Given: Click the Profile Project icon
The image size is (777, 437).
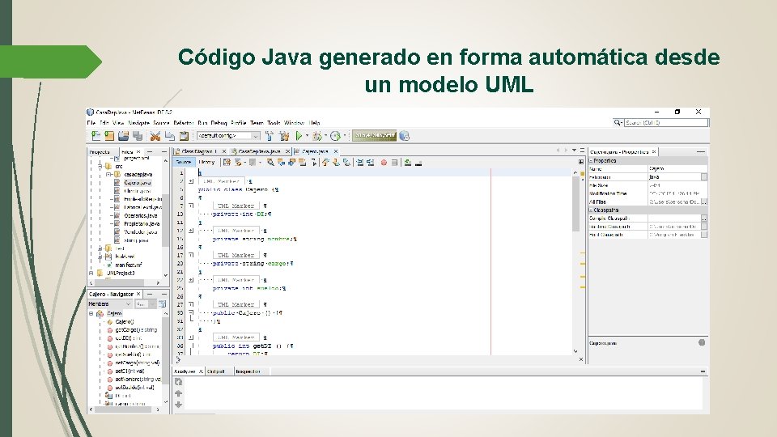Looking at the screenshot, I should point(335,136).
